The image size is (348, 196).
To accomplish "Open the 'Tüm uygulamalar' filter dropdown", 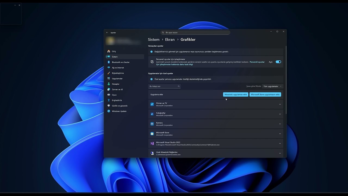I will pos(272,86).
